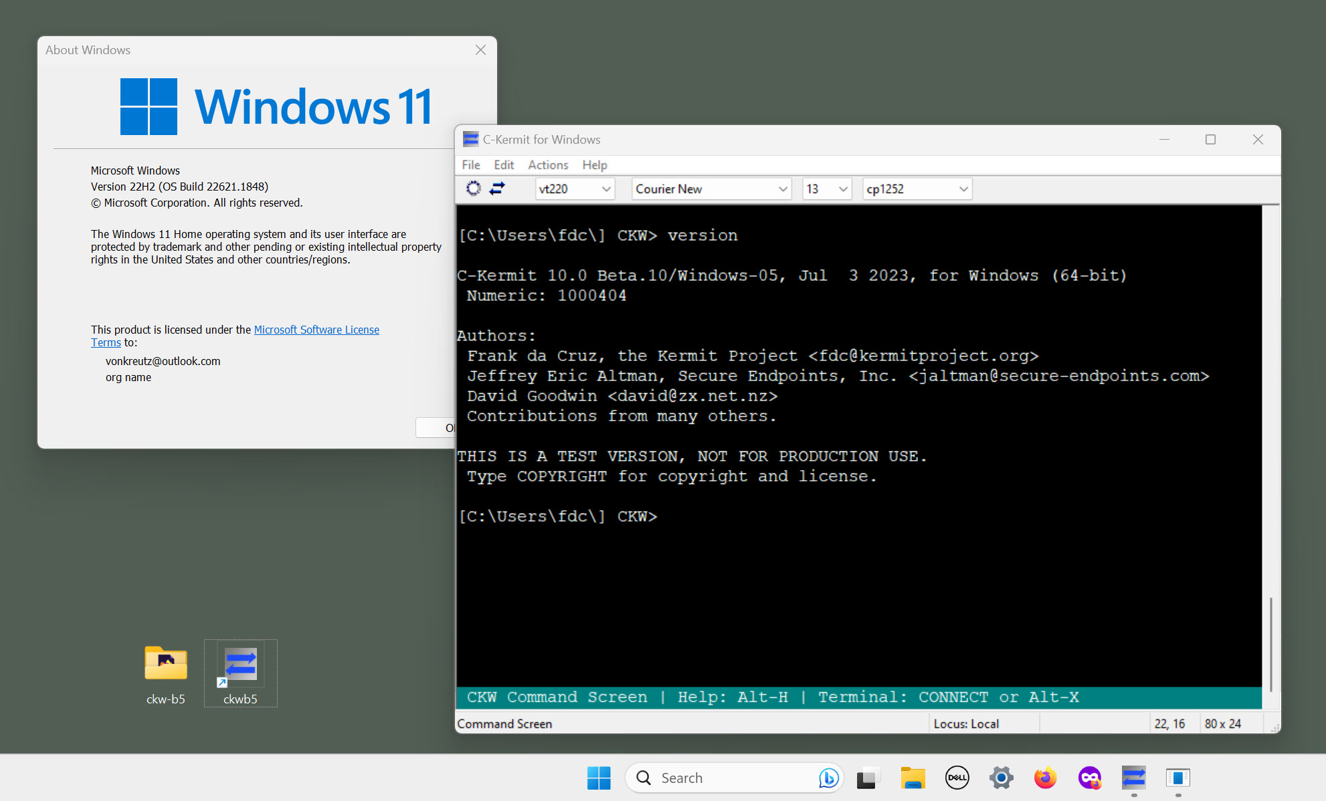Open the Edit menu in C-Kermit
1326x801 pixels.
(504, 164)
